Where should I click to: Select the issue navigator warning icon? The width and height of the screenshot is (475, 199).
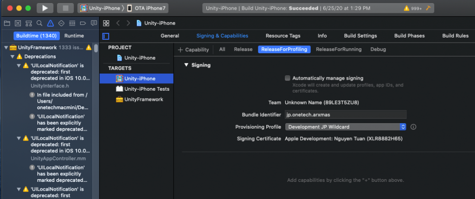pos(50,23)
